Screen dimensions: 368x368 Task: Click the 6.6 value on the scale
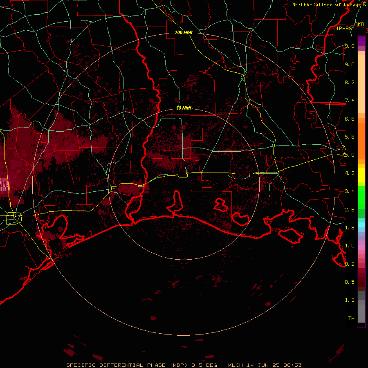(350, 119)
